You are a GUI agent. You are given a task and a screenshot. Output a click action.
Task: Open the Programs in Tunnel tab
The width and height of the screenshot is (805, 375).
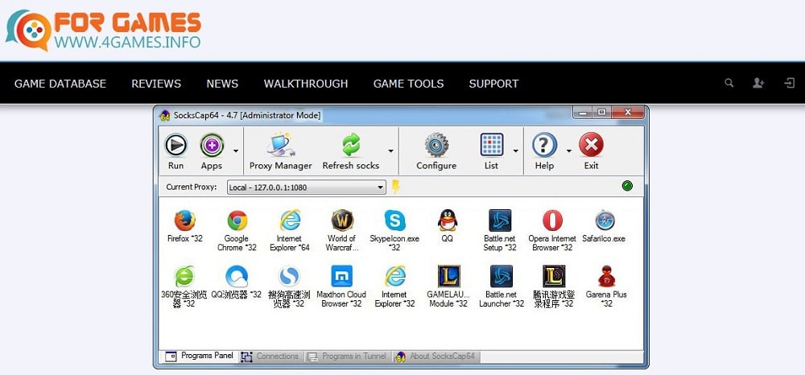[348, 356]
